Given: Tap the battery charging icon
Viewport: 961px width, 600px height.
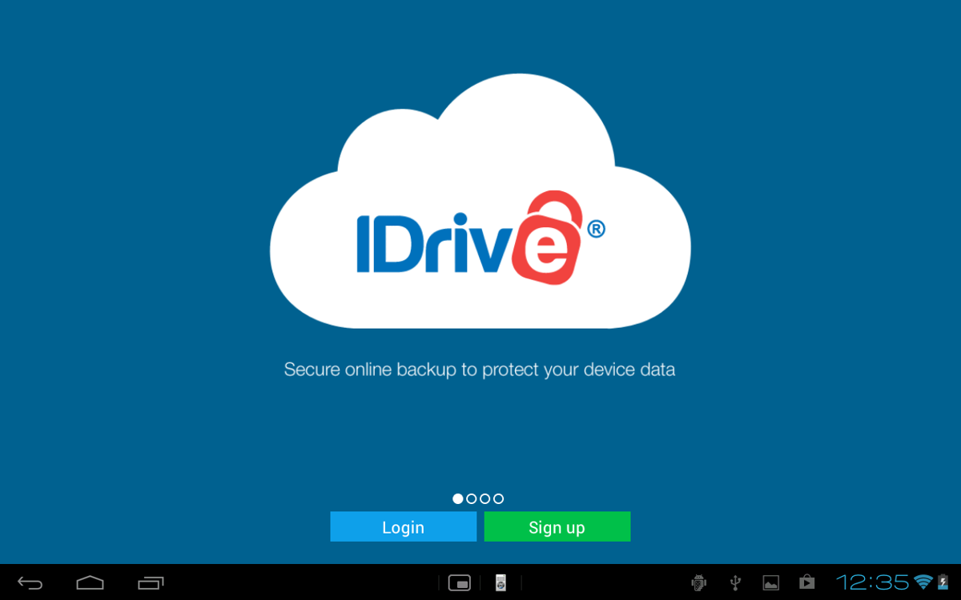Looking at the screenshot, I should [943, 582].
